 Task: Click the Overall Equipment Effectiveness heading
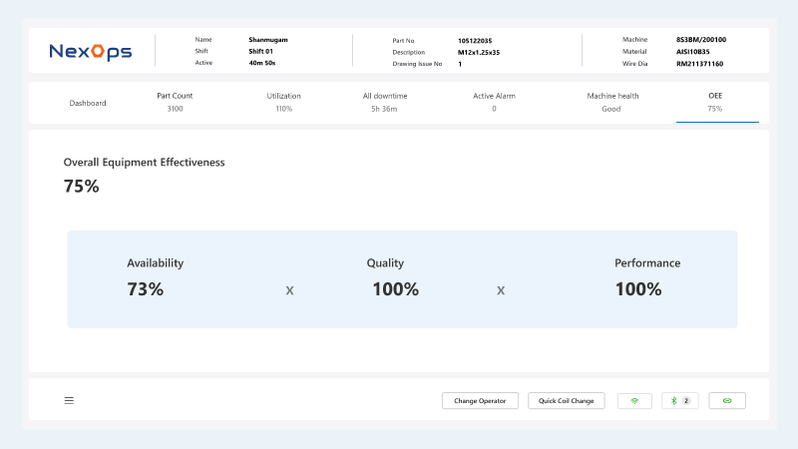144,162
